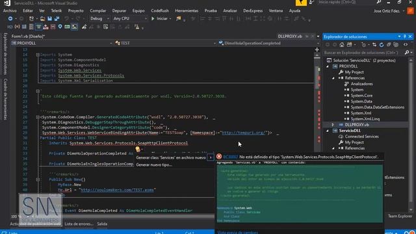The image size is (416, 234).
Task: Collapse the PROXYDLL project node
Action: click(x=328, y=66)
